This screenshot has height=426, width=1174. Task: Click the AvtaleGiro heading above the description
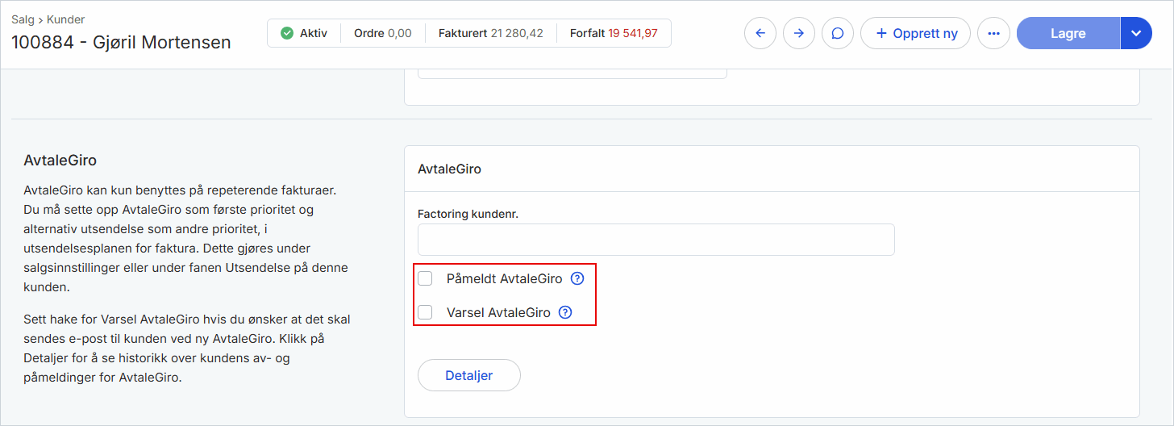coord(60,161)
